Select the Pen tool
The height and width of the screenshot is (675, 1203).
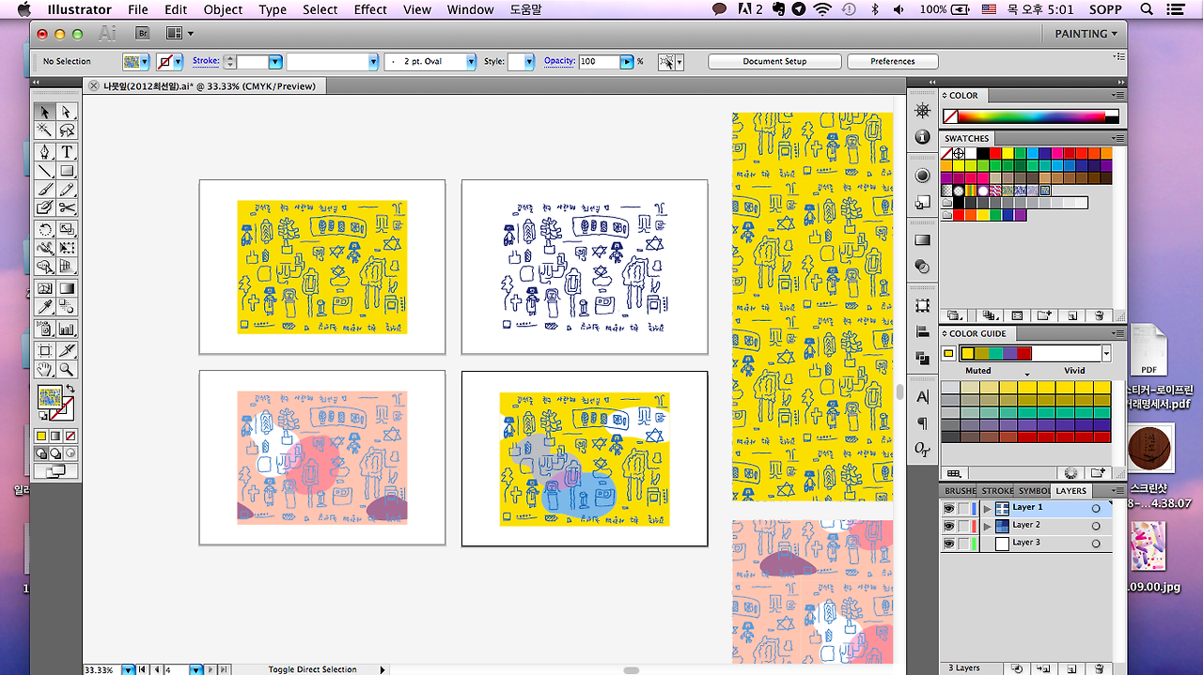pyautogui.click(x=44, y=151)
